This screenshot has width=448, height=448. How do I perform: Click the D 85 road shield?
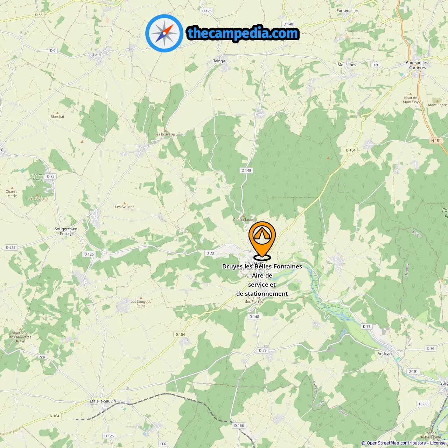point(39,15)
